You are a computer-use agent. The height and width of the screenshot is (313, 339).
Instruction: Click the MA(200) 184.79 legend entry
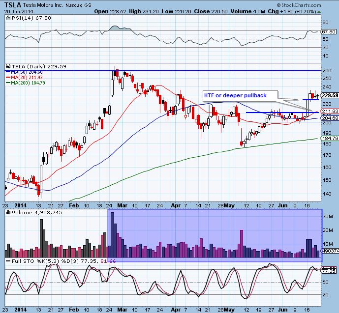click(x=25, y=83)
